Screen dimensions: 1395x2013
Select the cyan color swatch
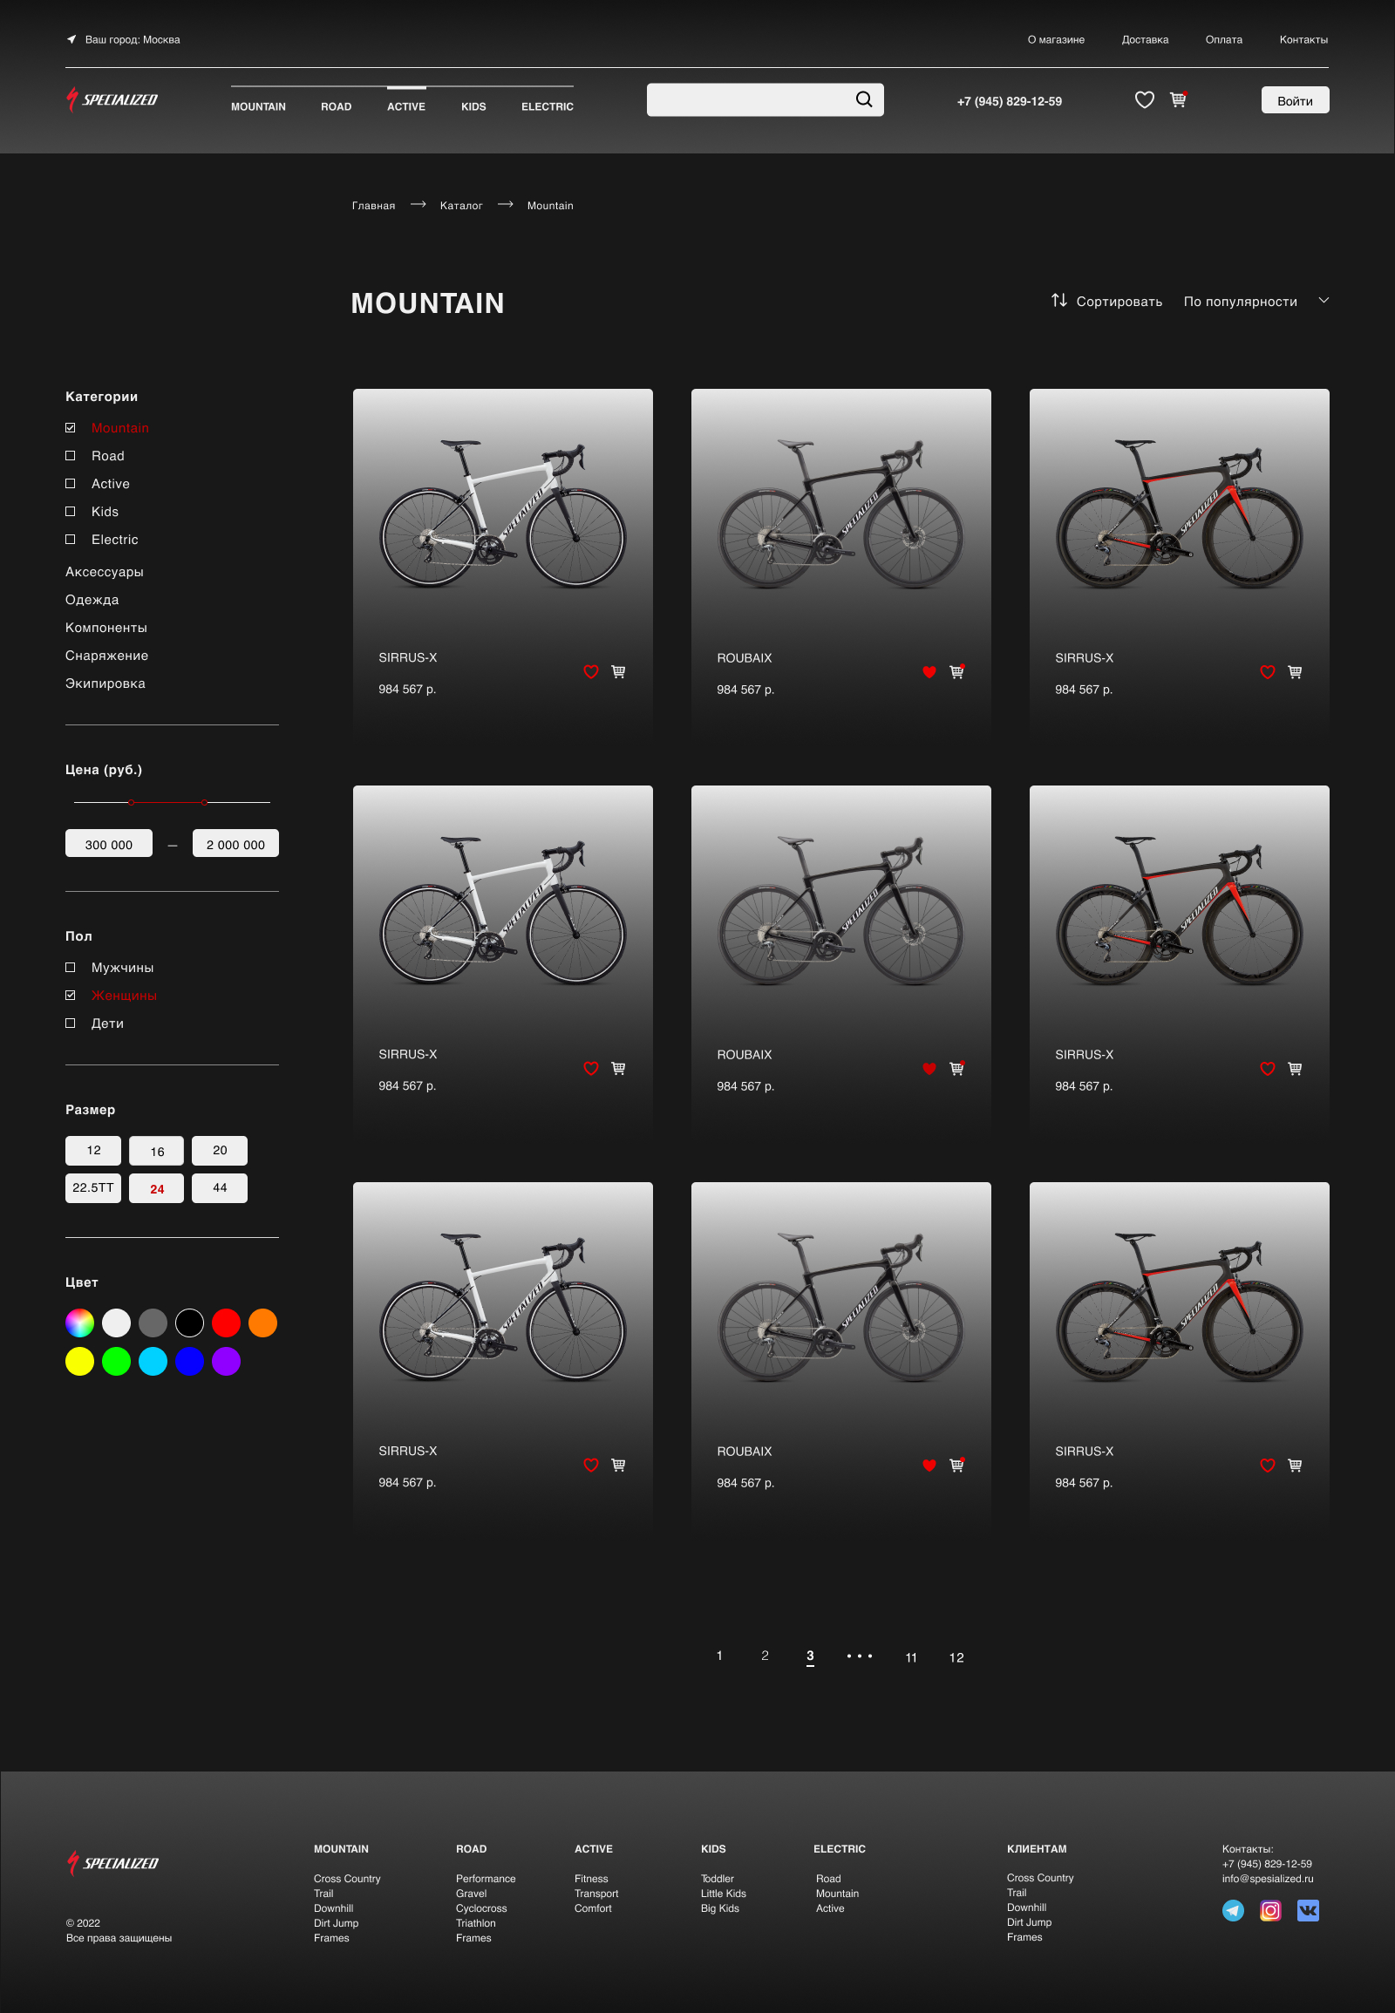(153, 1361)
